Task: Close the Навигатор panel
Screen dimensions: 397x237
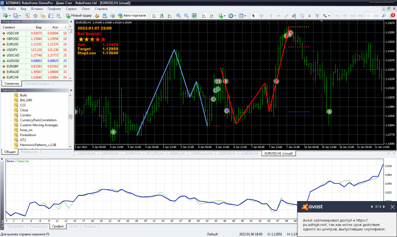Action: tap(71, 90)
